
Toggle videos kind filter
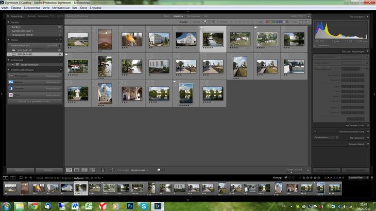307,22
